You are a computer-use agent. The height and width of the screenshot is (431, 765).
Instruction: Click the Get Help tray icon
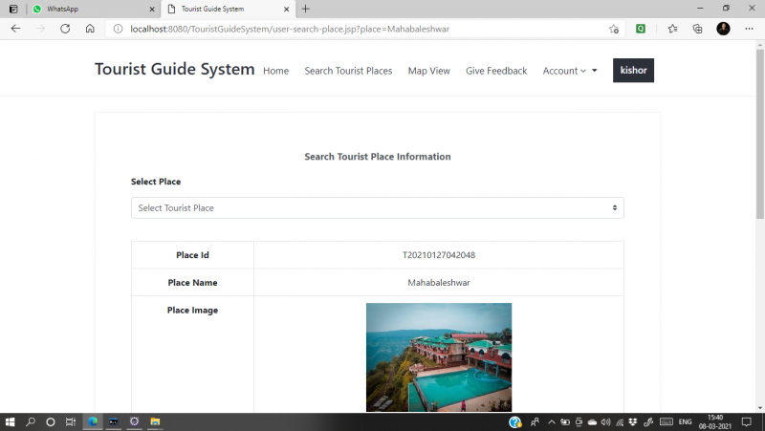click(514, 422)
